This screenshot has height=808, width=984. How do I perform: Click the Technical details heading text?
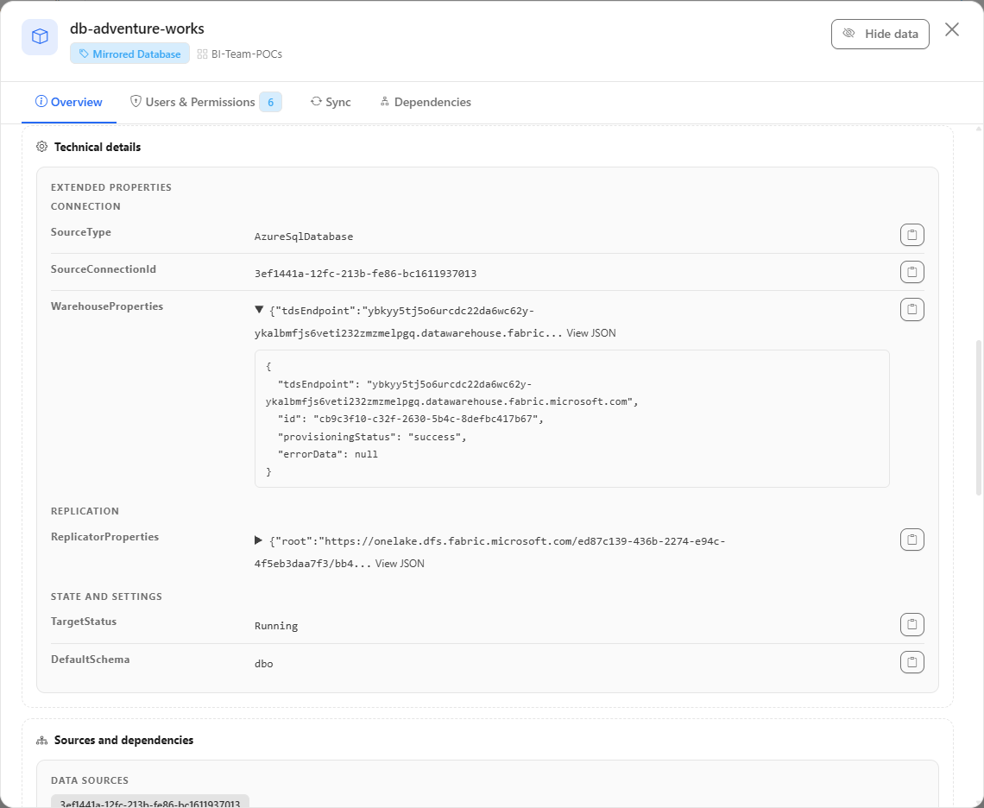[98, 147]
